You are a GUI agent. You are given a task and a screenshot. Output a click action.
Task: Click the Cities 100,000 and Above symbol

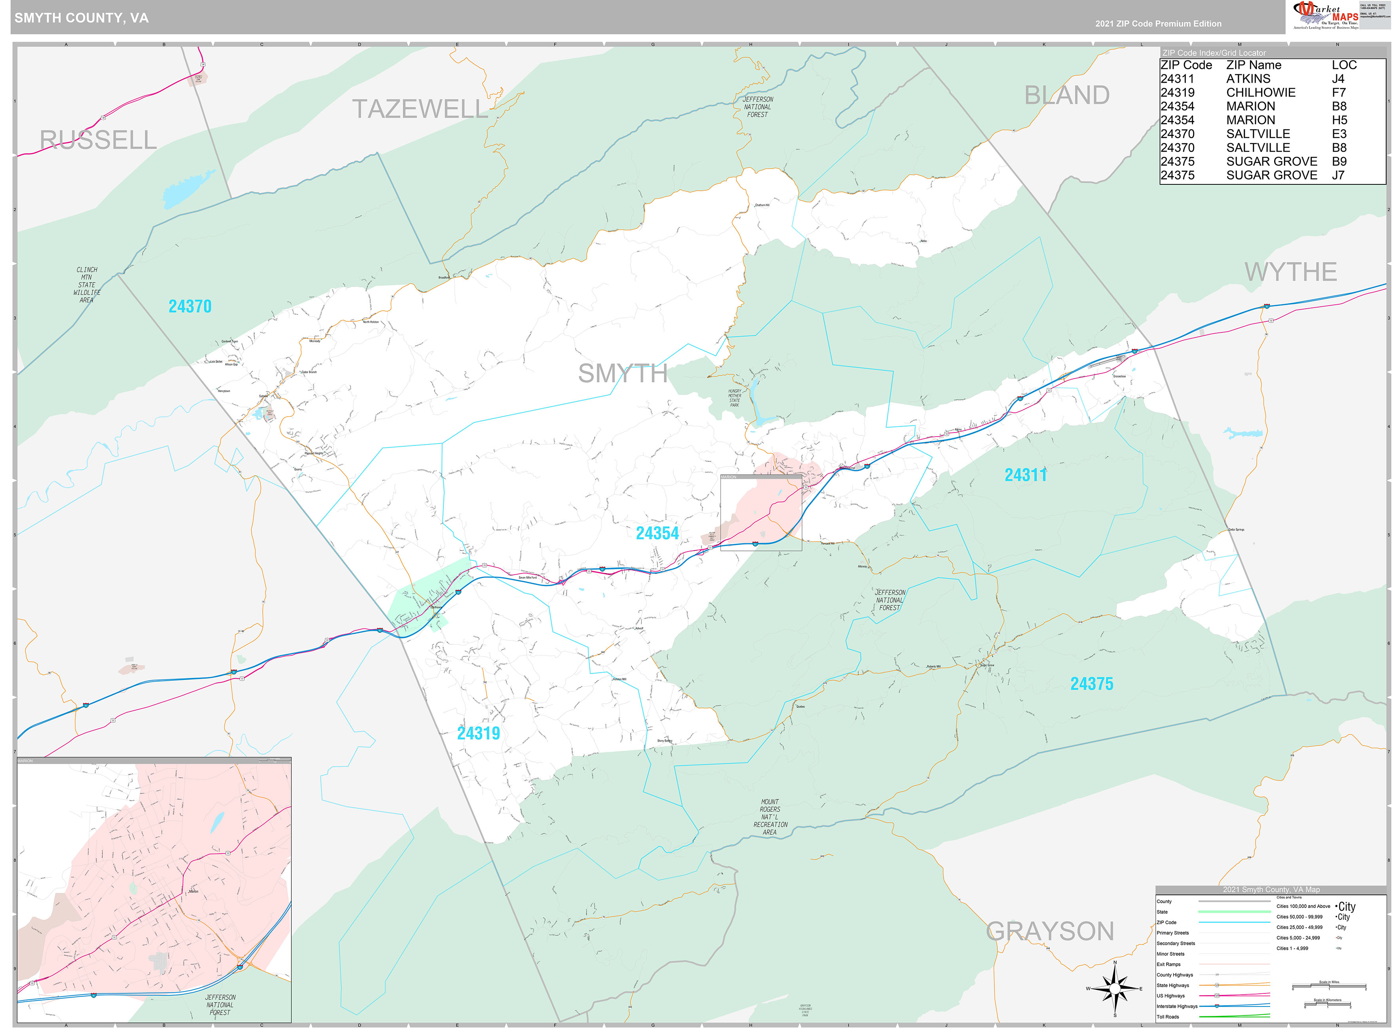[1346, 906]
